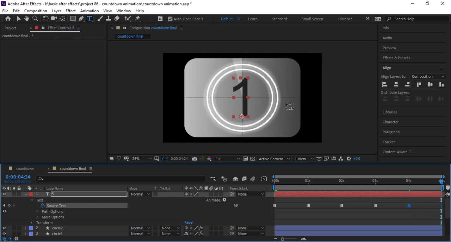Select the Hand tool

point(27,19)
